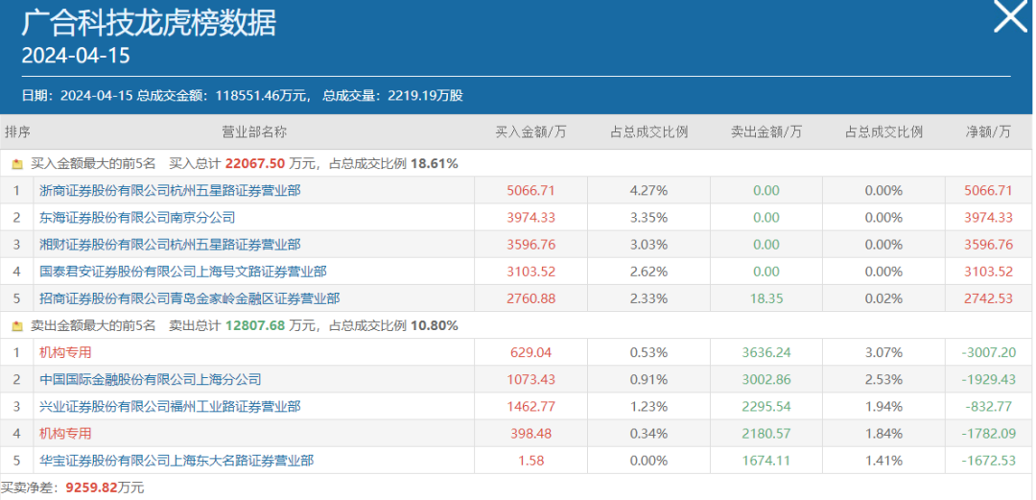Click sell percentage 2.53% value

click(x=884, y=380)
